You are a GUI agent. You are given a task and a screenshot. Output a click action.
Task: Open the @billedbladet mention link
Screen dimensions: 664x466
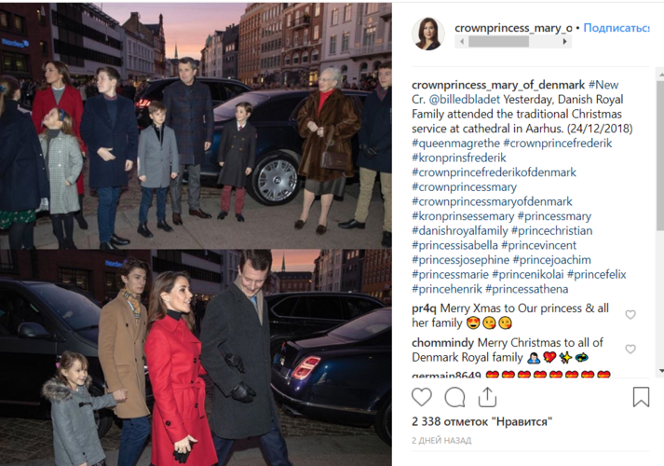tap(464, 100)
